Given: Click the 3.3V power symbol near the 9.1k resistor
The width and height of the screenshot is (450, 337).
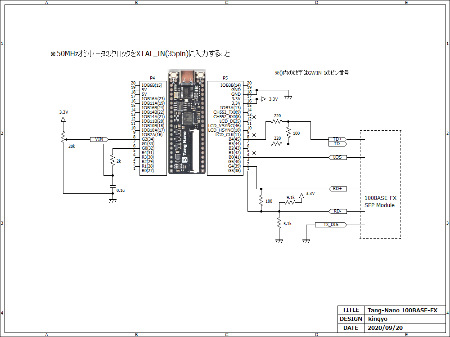Looking at the screenshot, I should (x=301, y=196).
